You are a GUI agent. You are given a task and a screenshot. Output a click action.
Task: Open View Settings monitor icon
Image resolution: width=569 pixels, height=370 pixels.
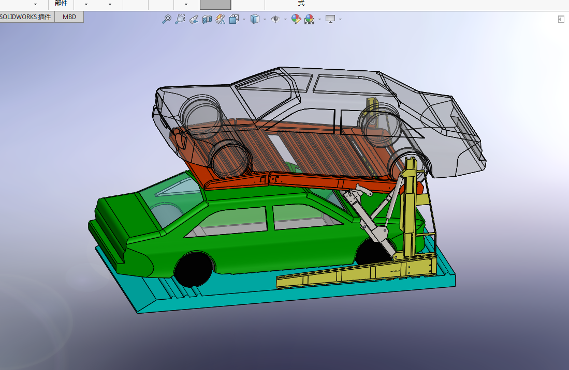pyautogui.click(x=330, y=19)
